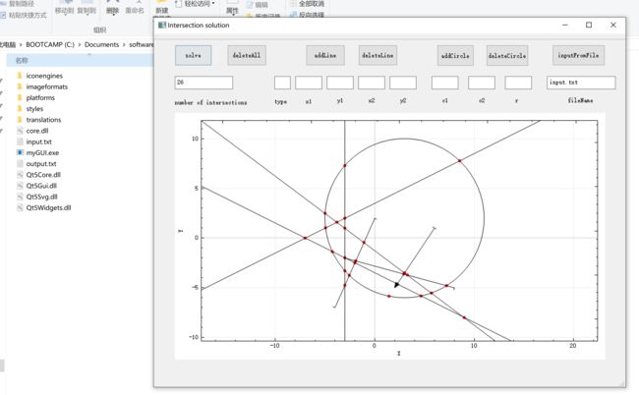Select the platforms folder icon in Explorer
This screenshot has width=639, height=395.
(20, 97)
